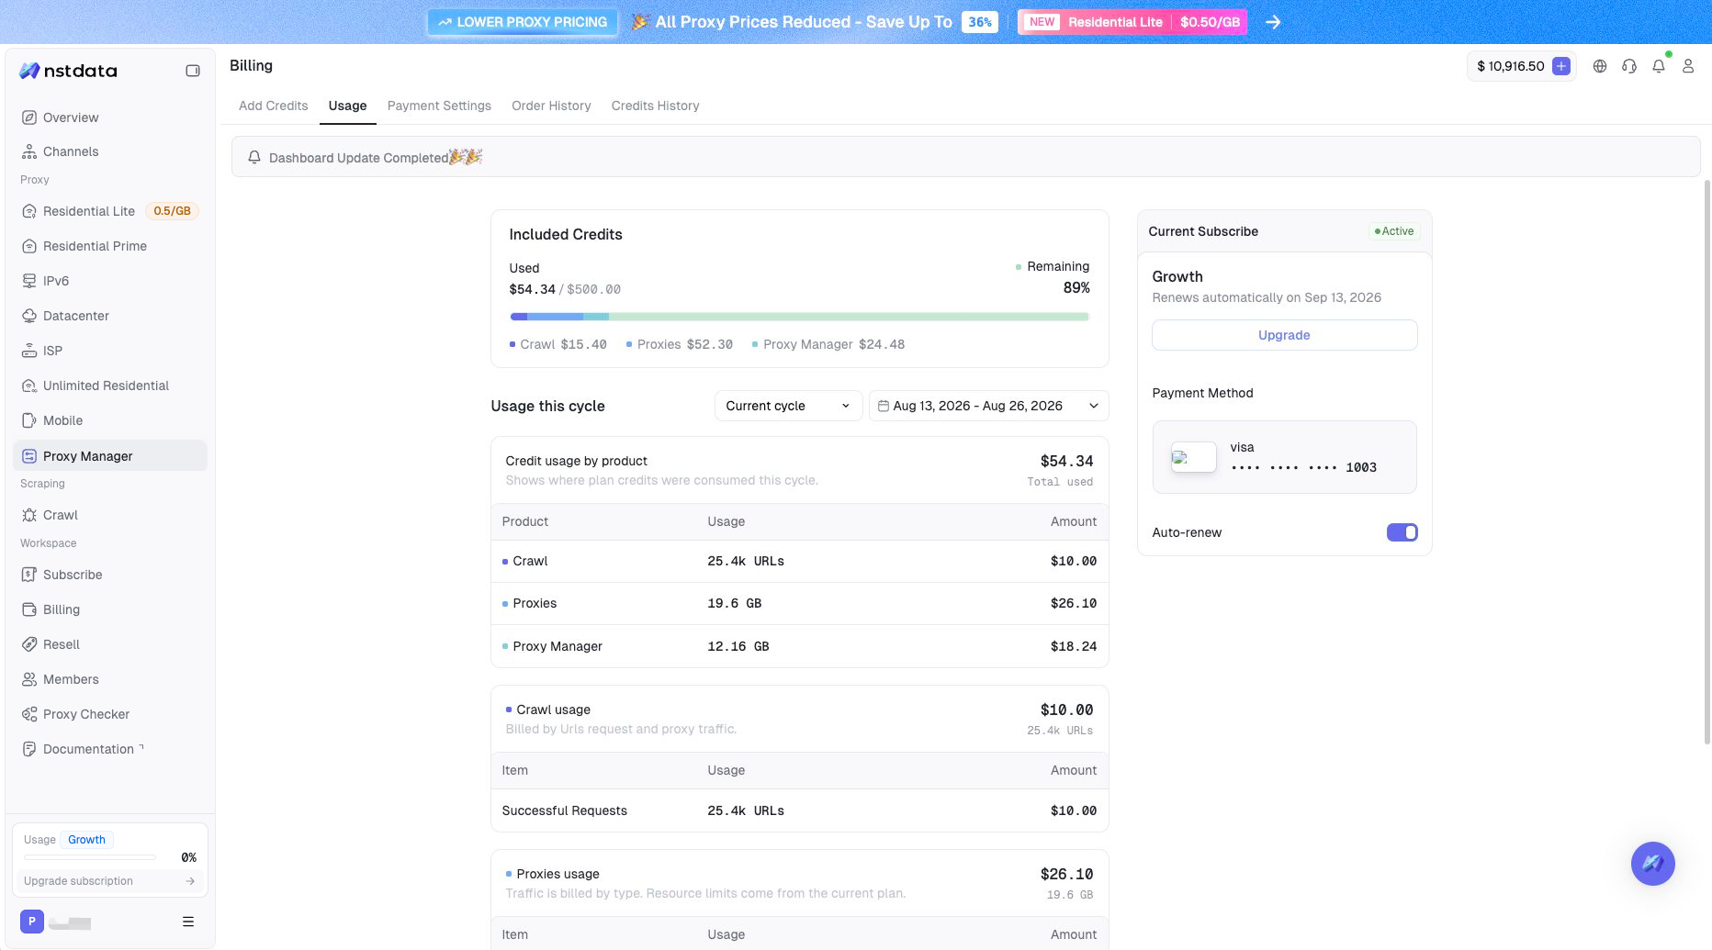
Task: Open Documentation in the sidebar
Action: pyautogui.click(x=110, y=749)
